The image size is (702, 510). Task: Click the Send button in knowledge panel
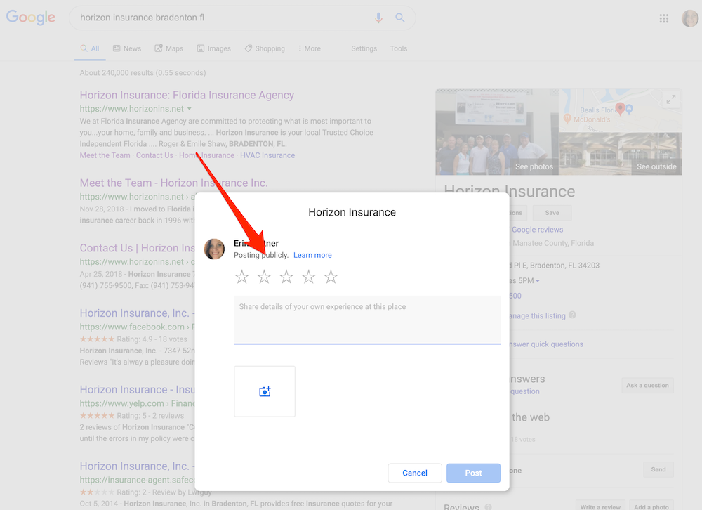658,470
